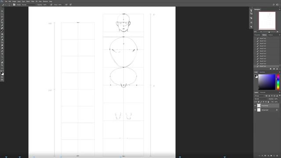Open the History panel flyout menu

(x=279, y=35)
